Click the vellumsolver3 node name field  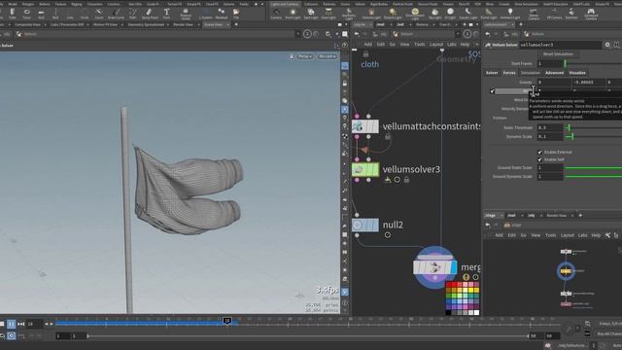click(560, 45)
